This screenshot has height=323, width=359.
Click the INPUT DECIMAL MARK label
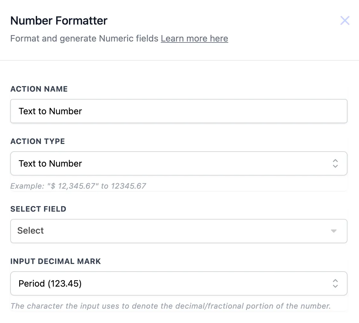pos(56,261)
